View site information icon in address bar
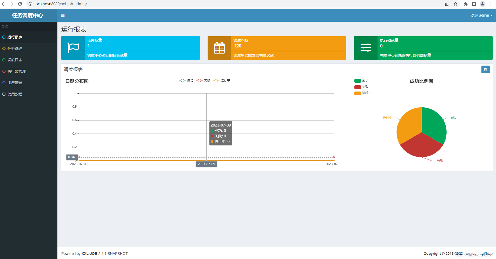Screen dimensions: 496x259 30,4
